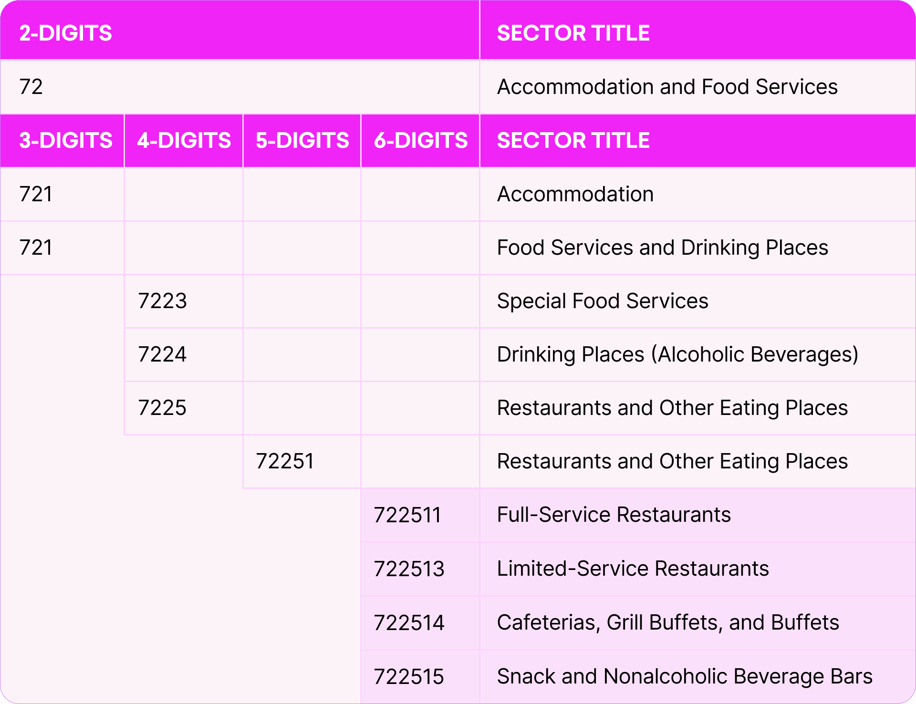This screenshot has width=916, height=704.
Task: Select code 722514 cell
Action: [409, 623]
